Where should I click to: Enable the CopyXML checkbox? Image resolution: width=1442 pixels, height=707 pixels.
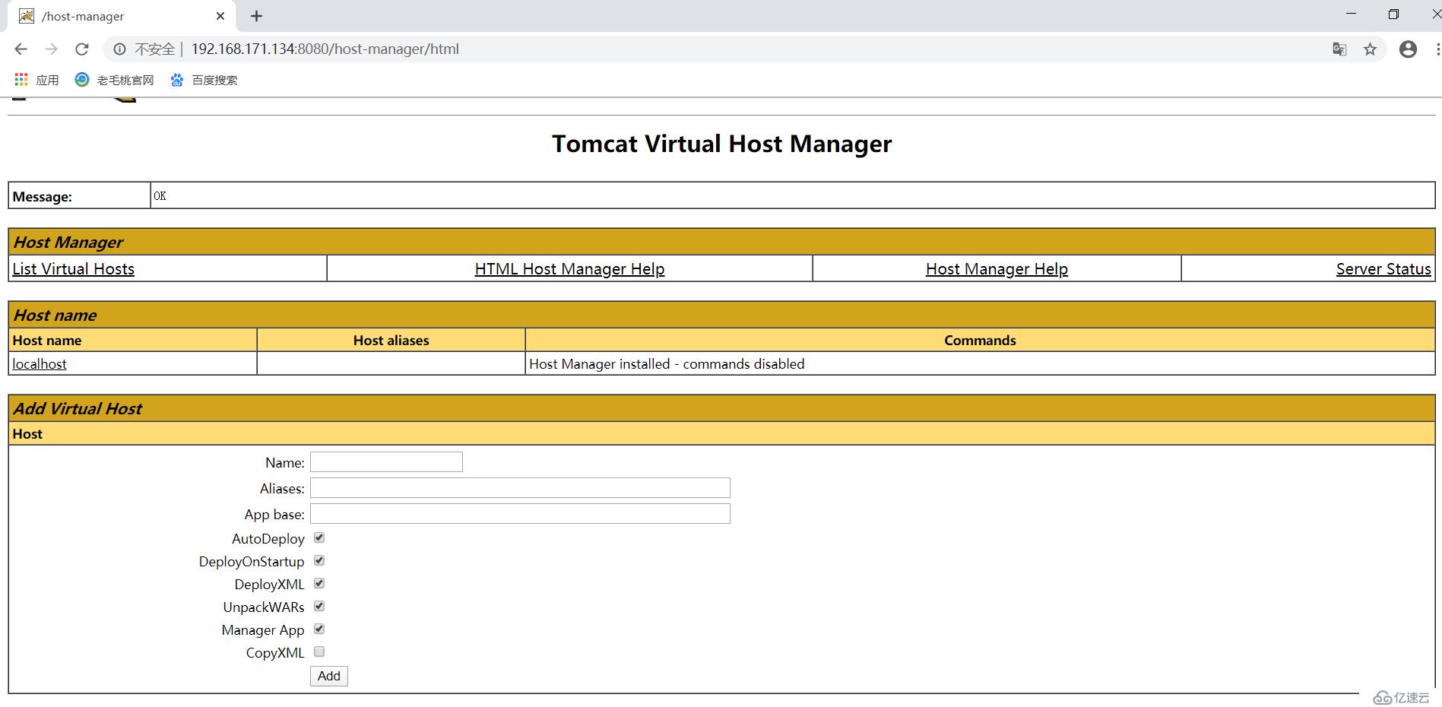[x=319, y=652]
